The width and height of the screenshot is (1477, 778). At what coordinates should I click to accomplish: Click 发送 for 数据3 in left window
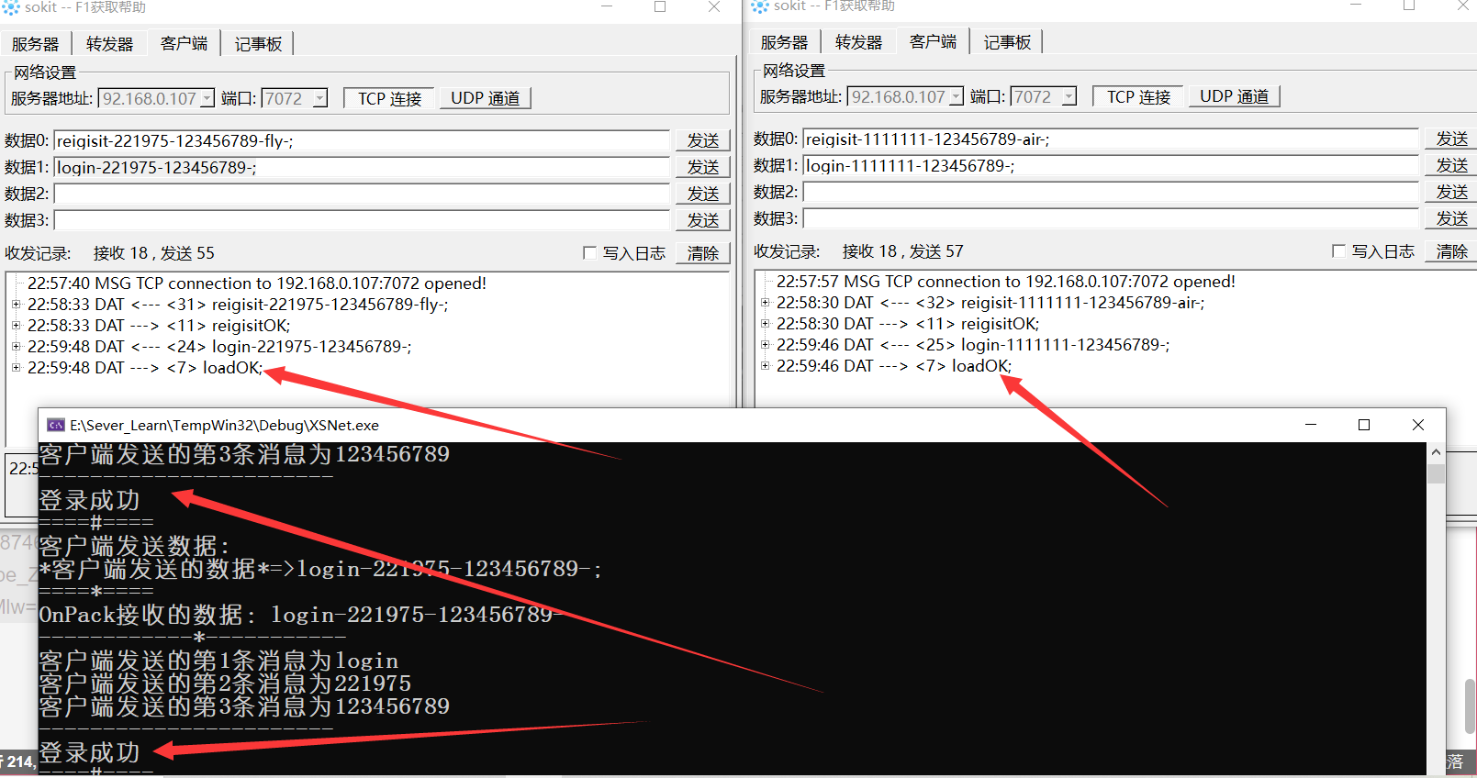[x=703, y=220]
